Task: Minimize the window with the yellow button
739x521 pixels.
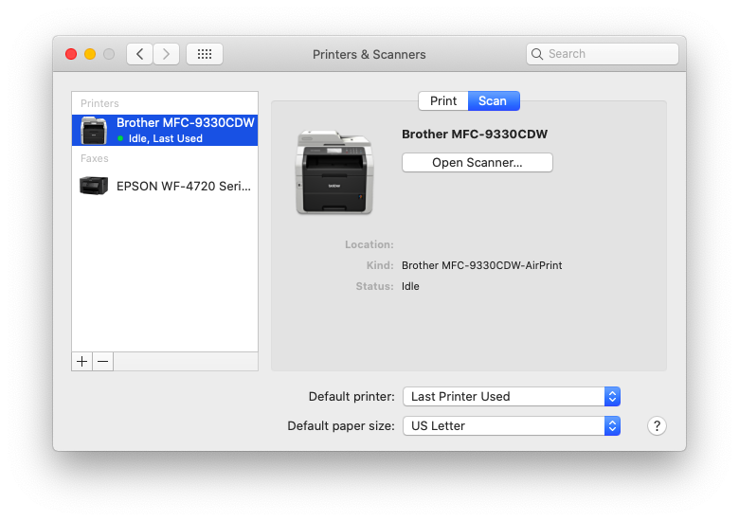Action: [x=90, y=54]
